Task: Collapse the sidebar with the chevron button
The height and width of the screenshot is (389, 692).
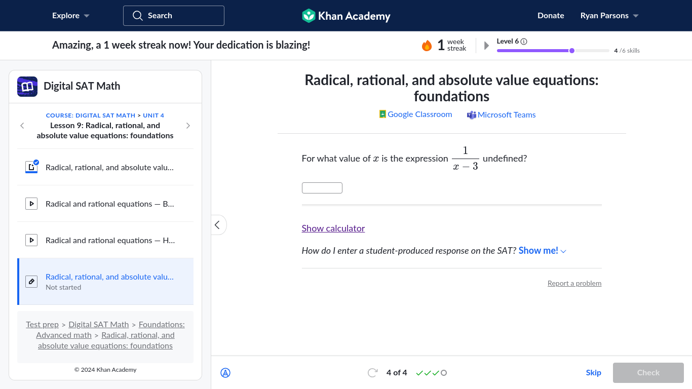Action: click(x=218, y=225)
